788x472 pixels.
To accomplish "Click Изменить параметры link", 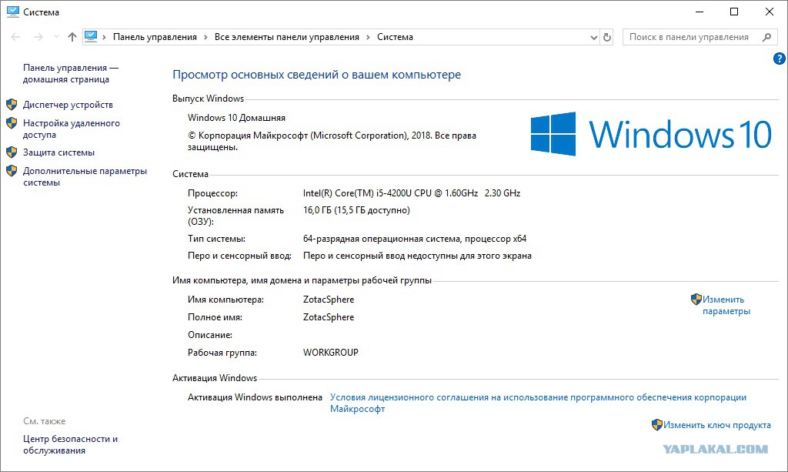I will (x=726, y=305).
